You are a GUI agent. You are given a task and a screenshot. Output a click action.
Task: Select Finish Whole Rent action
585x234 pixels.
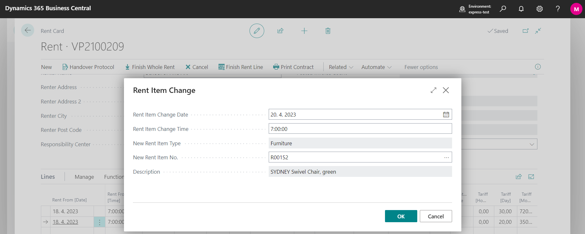150,67
